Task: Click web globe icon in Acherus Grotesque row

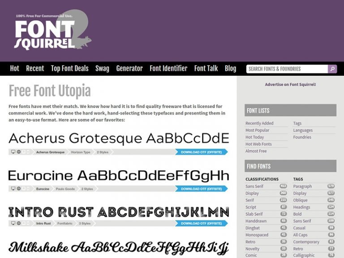Action: [19, 152]
